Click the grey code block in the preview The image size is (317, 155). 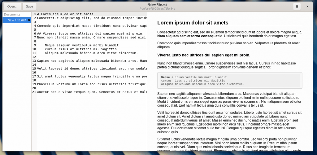[x=229, y=81]
